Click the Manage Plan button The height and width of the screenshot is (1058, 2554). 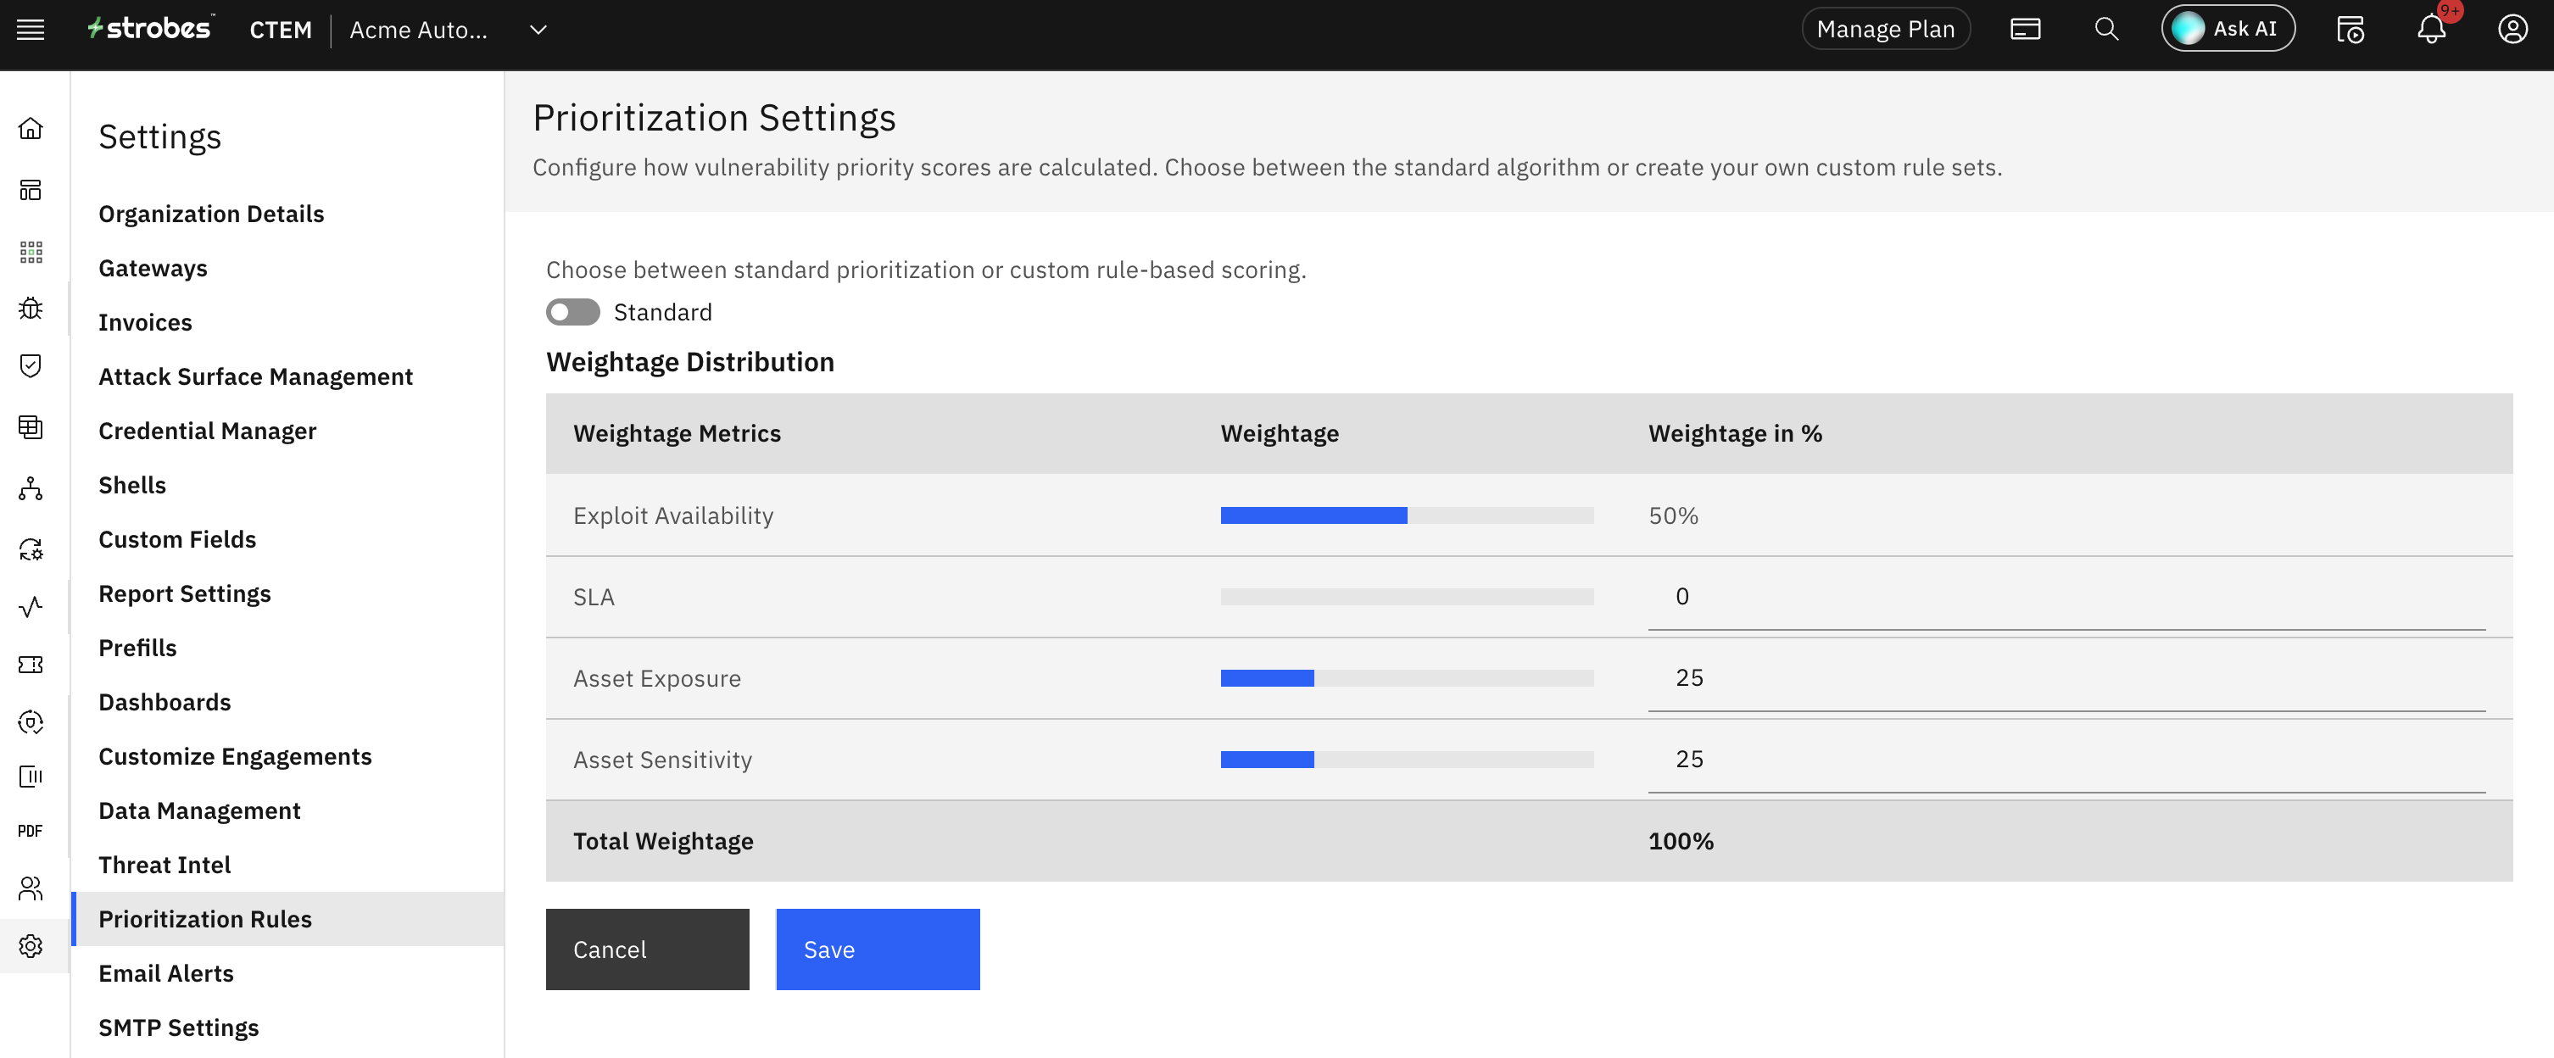(1885, 30)
